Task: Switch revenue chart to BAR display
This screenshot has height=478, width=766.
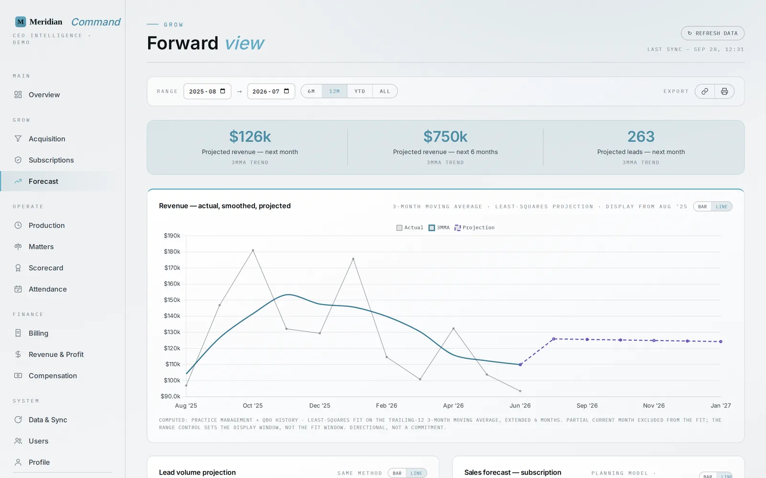Action: point(702,206)
